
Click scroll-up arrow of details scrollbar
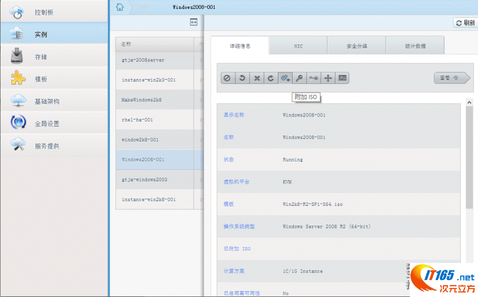469,103
